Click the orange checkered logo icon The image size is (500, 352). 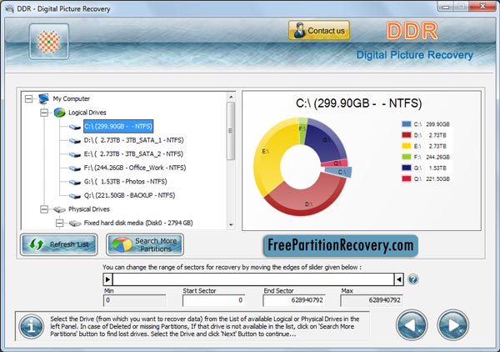coord(49,42)
